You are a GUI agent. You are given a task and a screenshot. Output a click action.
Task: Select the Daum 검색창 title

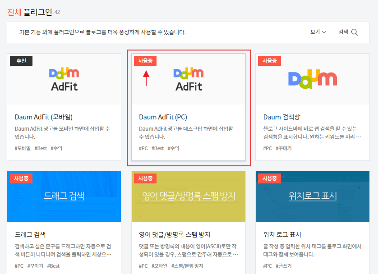281,117
